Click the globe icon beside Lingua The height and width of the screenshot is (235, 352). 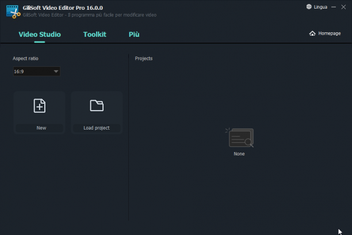coord(309,7)
